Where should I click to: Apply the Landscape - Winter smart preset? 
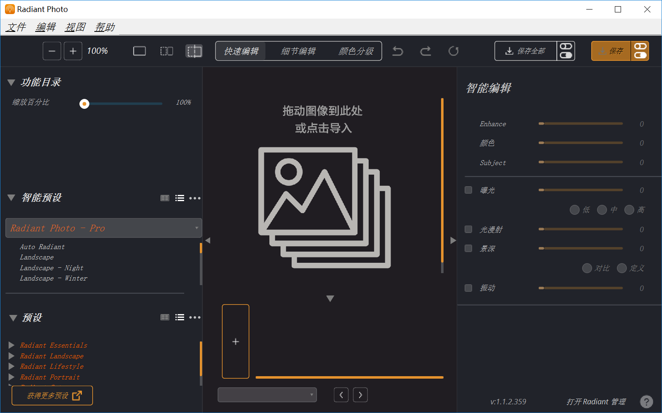53,278
